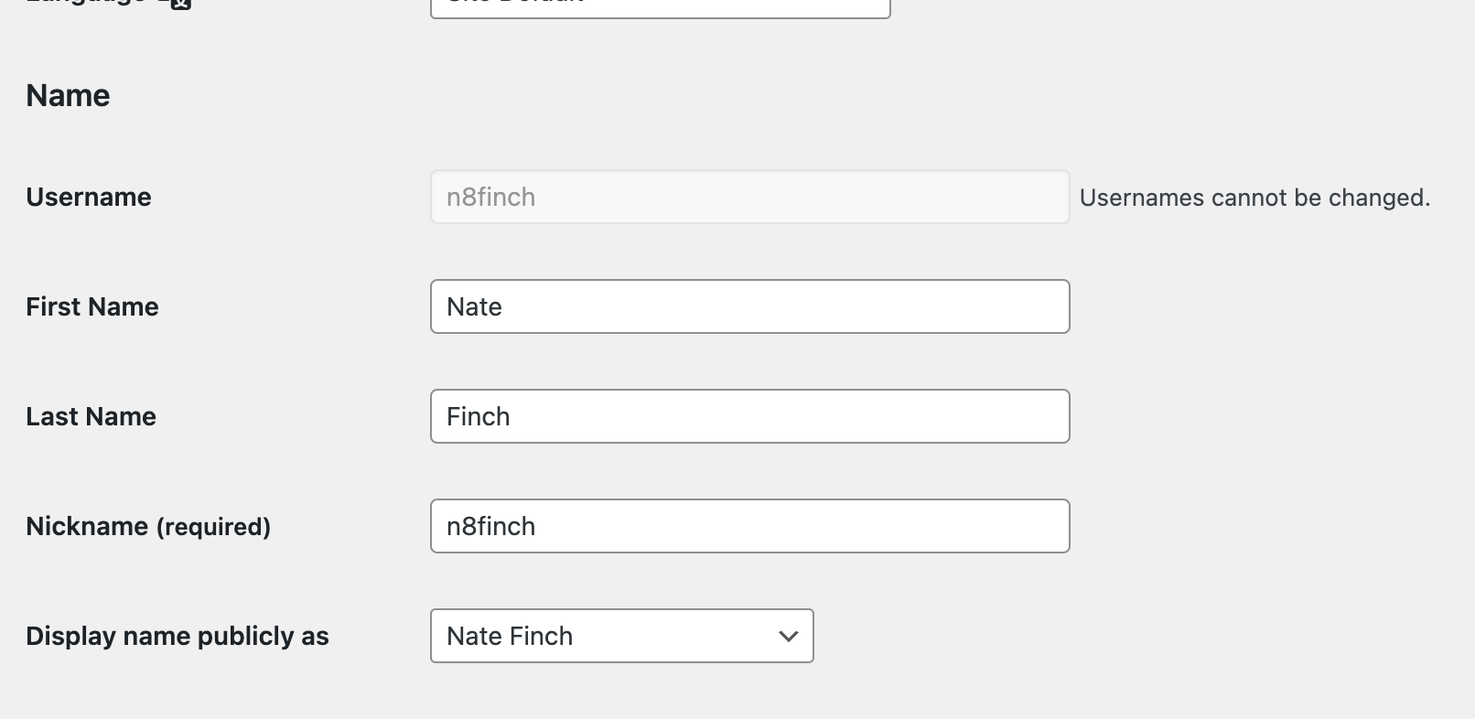This screenshot has width=1475, height=719.
Task: Click into the Last Name text box
Action: pyautogui.click(x=749, y=416)
